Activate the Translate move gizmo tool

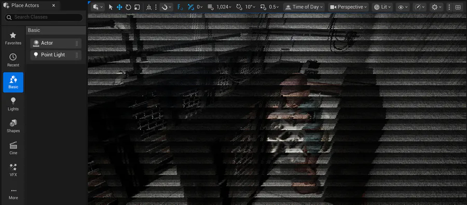119,7
